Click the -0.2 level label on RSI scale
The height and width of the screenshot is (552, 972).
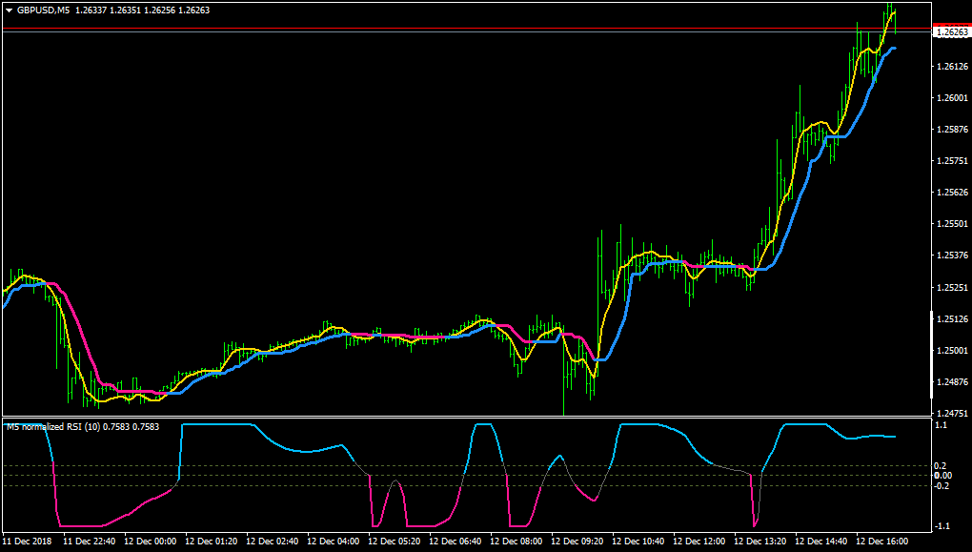coord(942,485)
